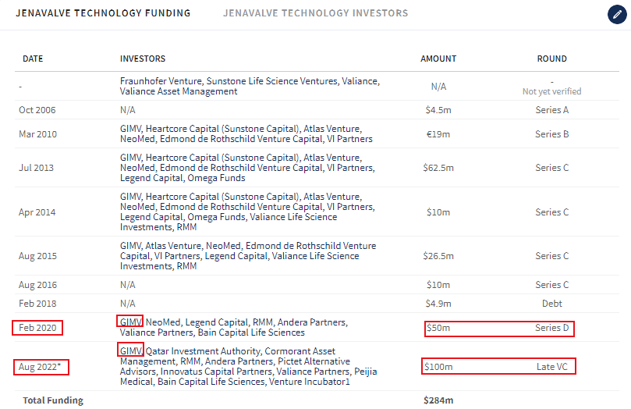Click the €19m amount in Mar 2010 row

438,133
